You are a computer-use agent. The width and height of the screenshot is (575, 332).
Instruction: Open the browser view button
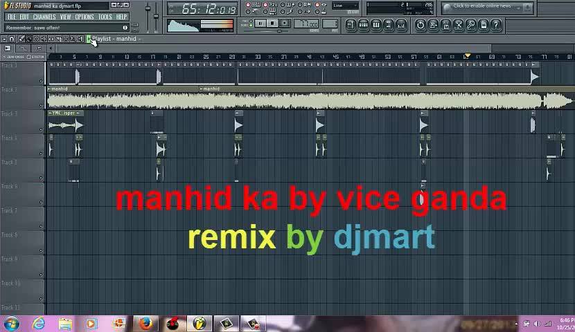(x=389, y=25)
